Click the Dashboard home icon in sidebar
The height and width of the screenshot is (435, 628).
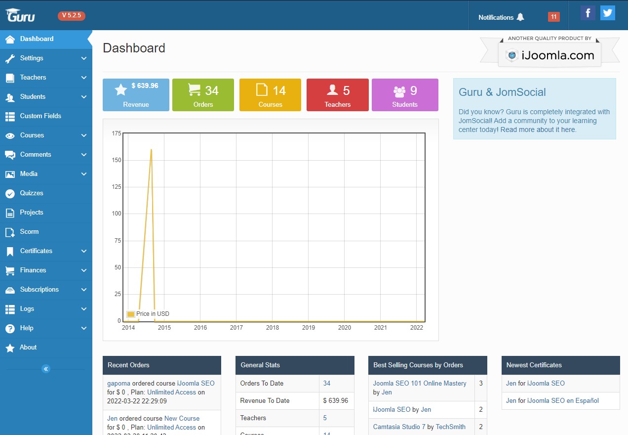point(10,39)
